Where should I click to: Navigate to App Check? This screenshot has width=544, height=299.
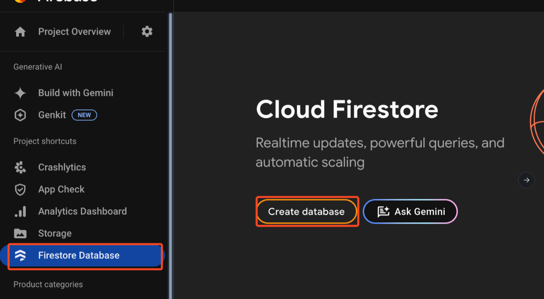click(61, 189)
